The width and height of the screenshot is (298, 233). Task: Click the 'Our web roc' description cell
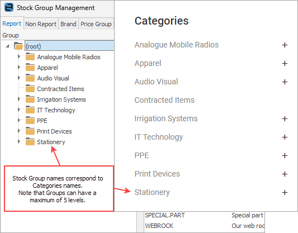pyautogui.click(x=248, y=226)
